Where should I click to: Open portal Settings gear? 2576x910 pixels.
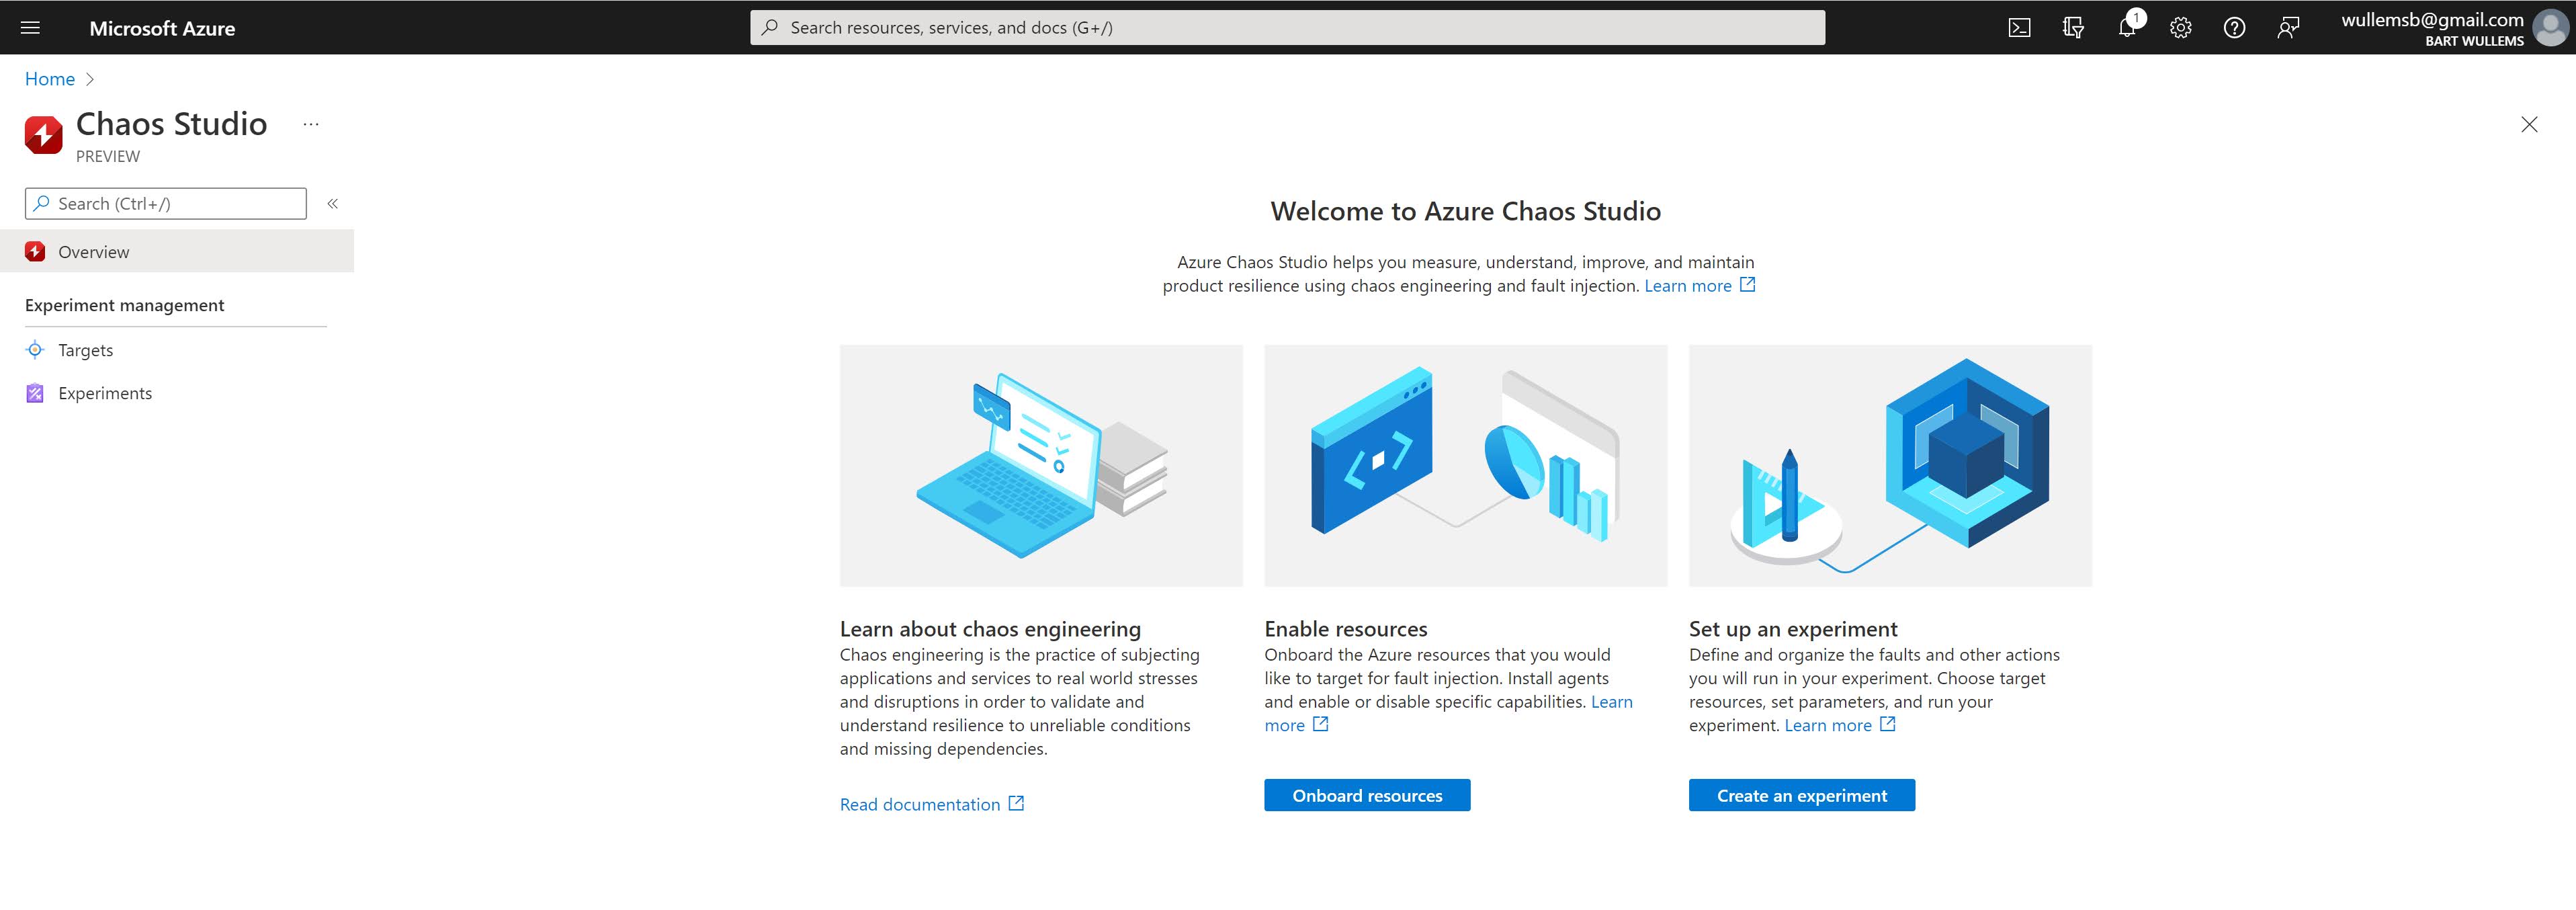tap(2180, 28)
